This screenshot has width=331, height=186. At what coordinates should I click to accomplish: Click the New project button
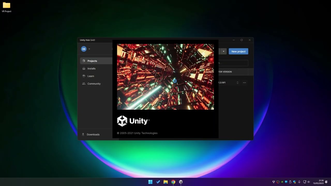click(x=238, y=51)
